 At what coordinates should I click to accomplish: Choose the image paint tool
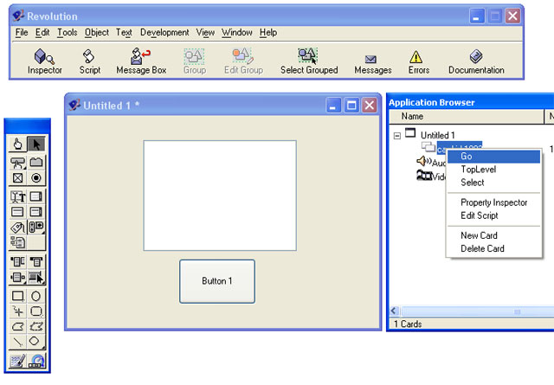17,361
